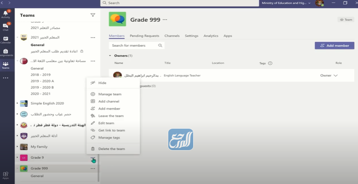Screen dimensions: 358x184
Task: Expand the My Family team
Action: pos(17,147)
